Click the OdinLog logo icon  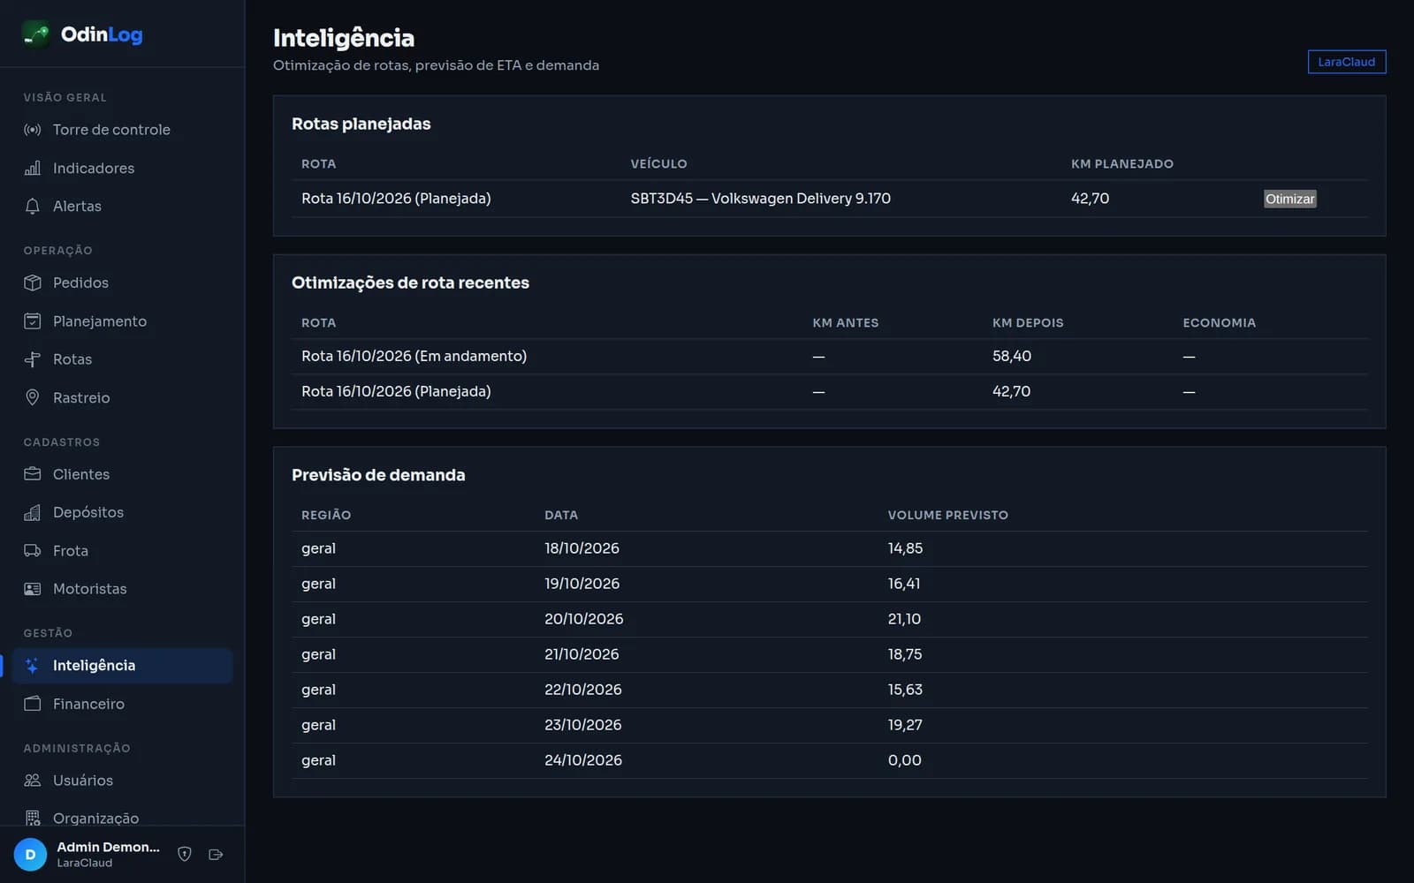[x=36, y=34]
